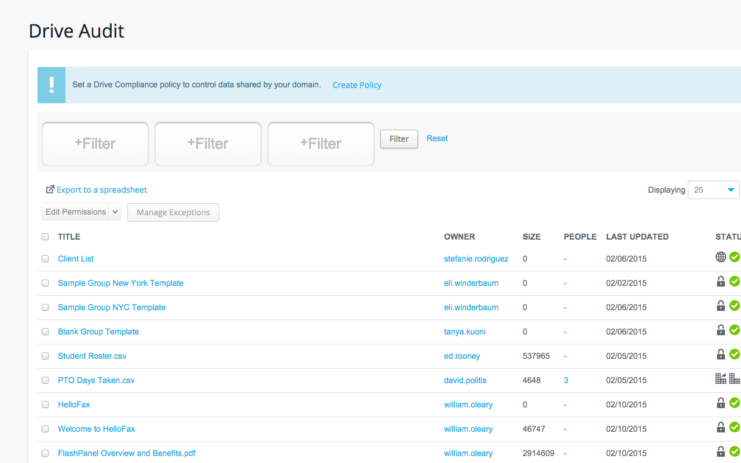Viewport: 741px width, 463px height.
Task: Toggle the select-all checkbox beside TITLE
Action: [x=45, y=237]
